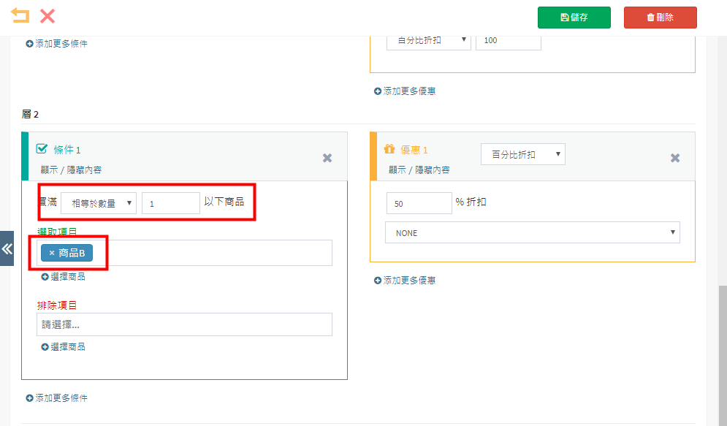727x426 pixels.
Task: Open the NONE dropdown
Action: 532,232
